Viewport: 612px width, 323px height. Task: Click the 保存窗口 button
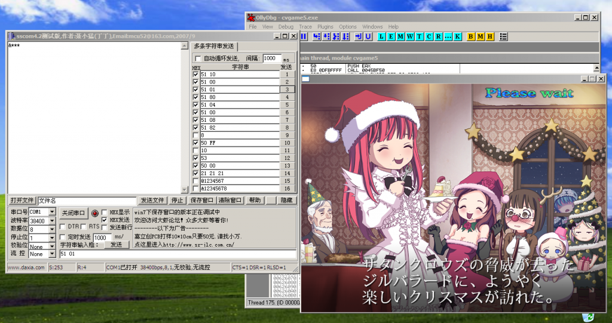pyautogui.click(x=202, y=201)
